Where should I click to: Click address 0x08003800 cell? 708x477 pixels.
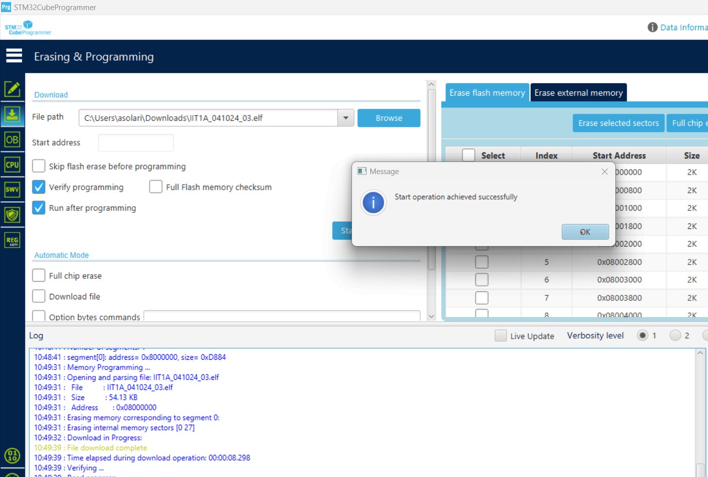(x=619, y=298)
